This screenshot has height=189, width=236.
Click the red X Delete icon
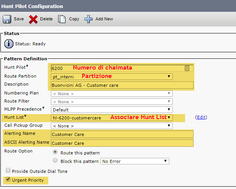point(33,19)
